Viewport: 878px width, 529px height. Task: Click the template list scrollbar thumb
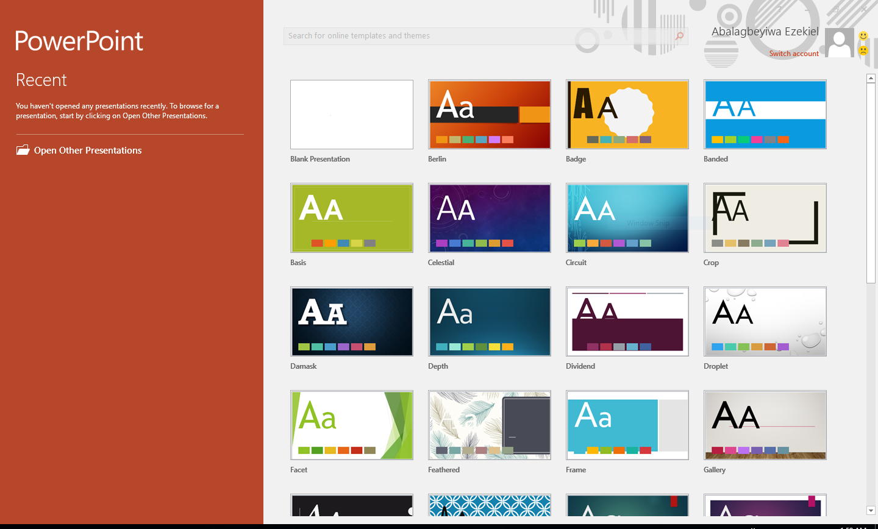pyautogui.click(x=871, y=183)
